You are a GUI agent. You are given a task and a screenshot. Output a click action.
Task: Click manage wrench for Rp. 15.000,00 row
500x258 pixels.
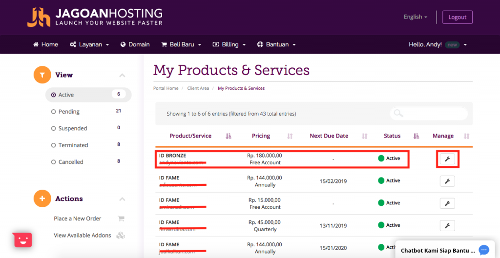coord(447,203)
